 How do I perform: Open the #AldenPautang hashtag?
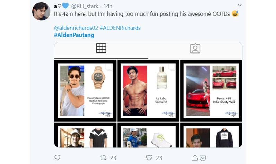74,35
